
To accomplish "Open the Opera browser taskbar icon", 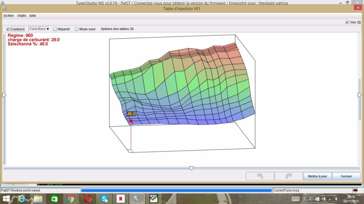I will (87, 199).
